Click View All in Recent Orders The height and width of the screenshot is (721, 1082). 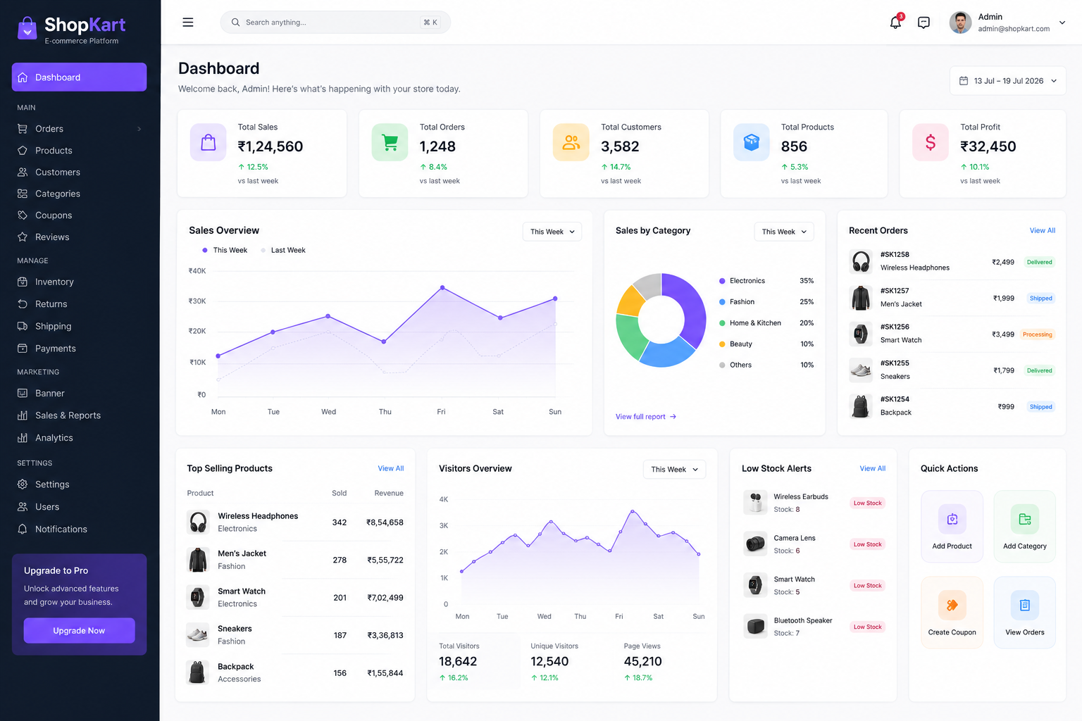point(1043,231)
